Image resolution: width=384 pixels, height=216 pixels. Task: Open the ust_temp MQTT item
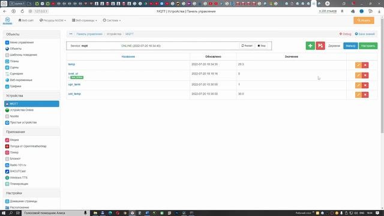coord(74,94)
